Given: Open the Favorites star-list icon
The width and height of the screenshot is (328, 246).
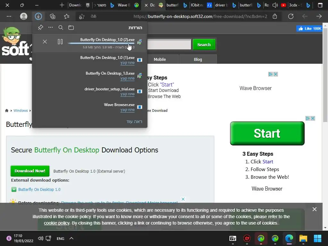Looking at the screenshot, I should (x=67, y=16).
